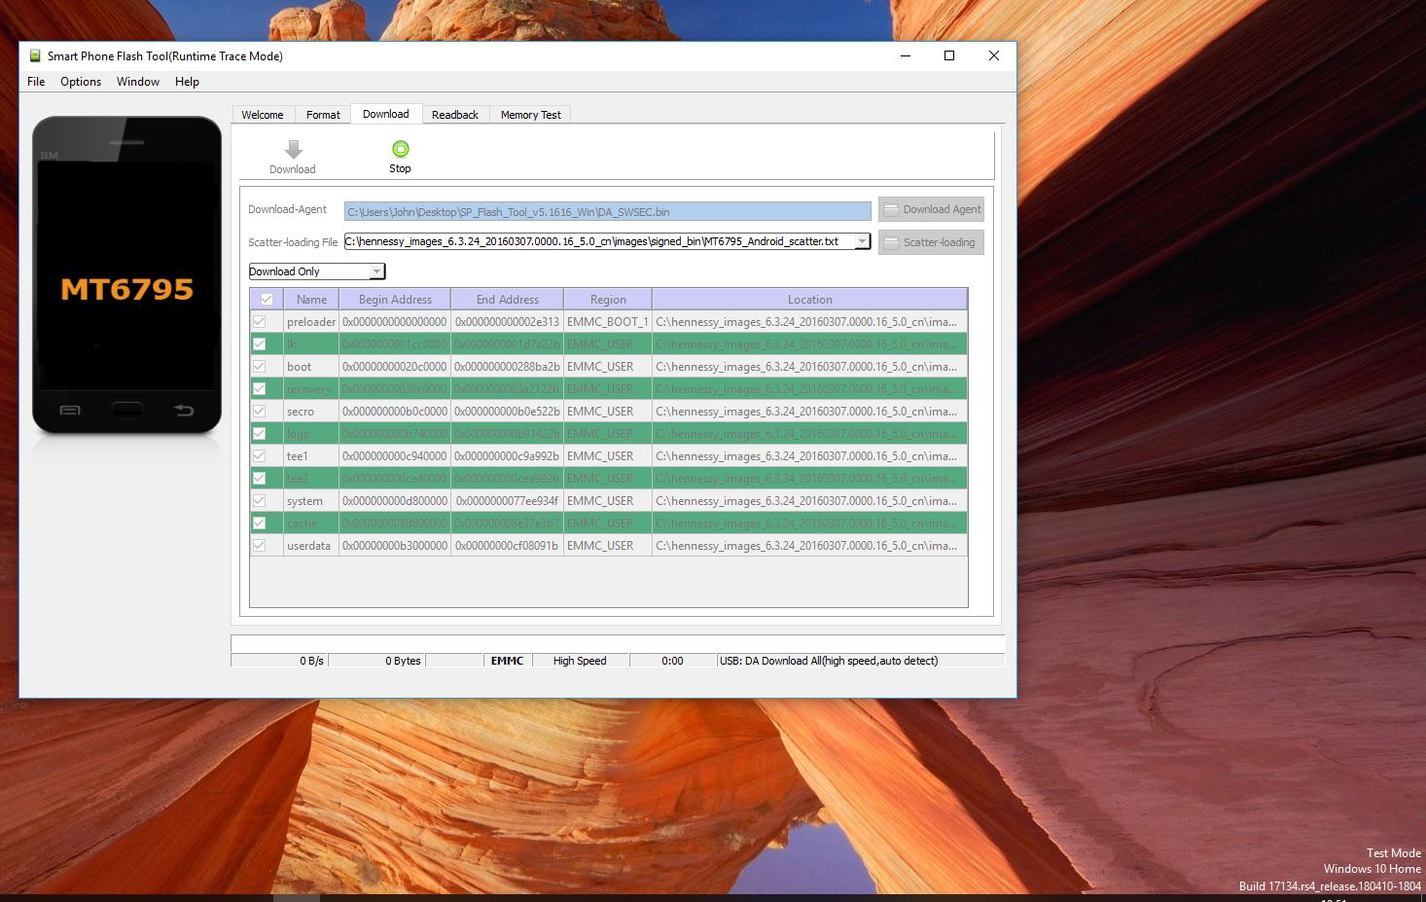Click the Download Agent folder icon

pyautogui.click(x=891, y=209)
